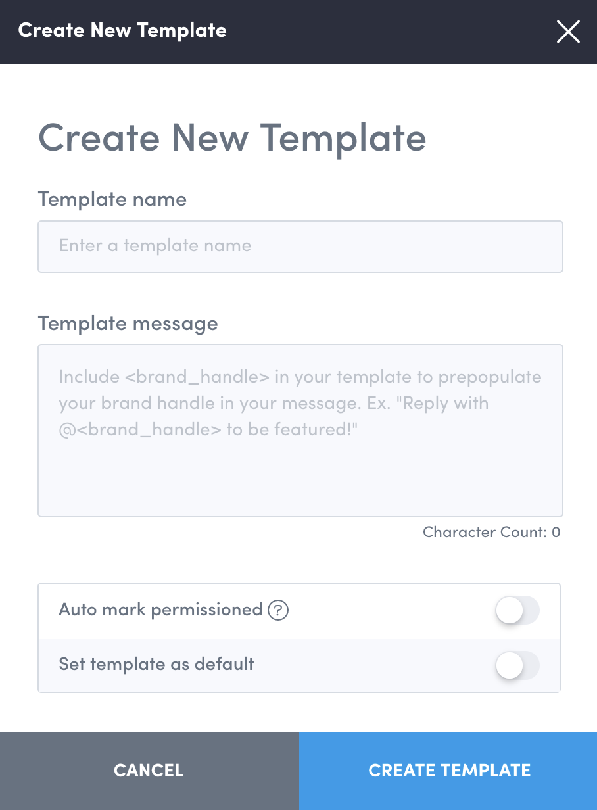Toggle the Auto mark permissioned setting off
The width and height of the screenshot is (597, 810).
(517, 610)
